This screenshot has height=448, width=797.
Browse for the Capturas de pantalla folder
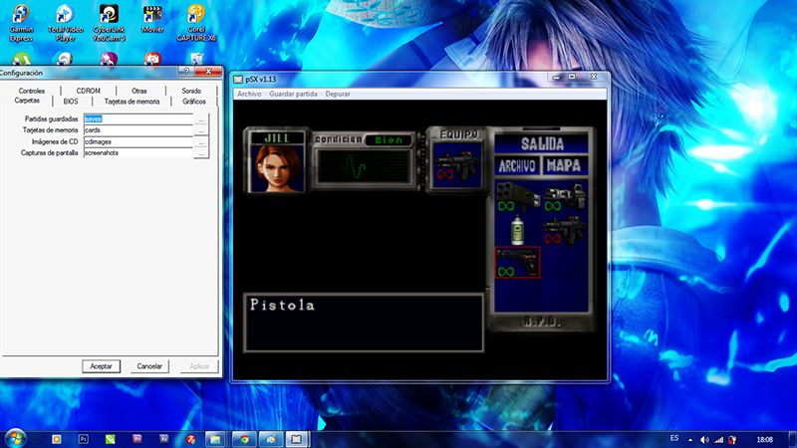click(x=201, y=153)
